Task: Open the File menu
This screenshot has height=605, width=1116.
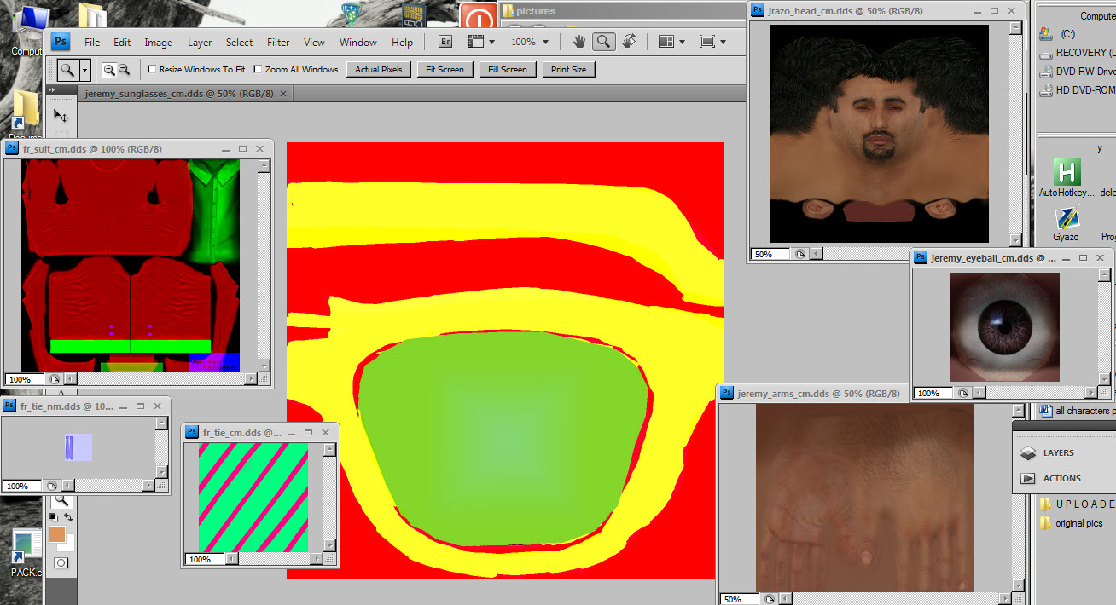Action: [x=92, y=42]
